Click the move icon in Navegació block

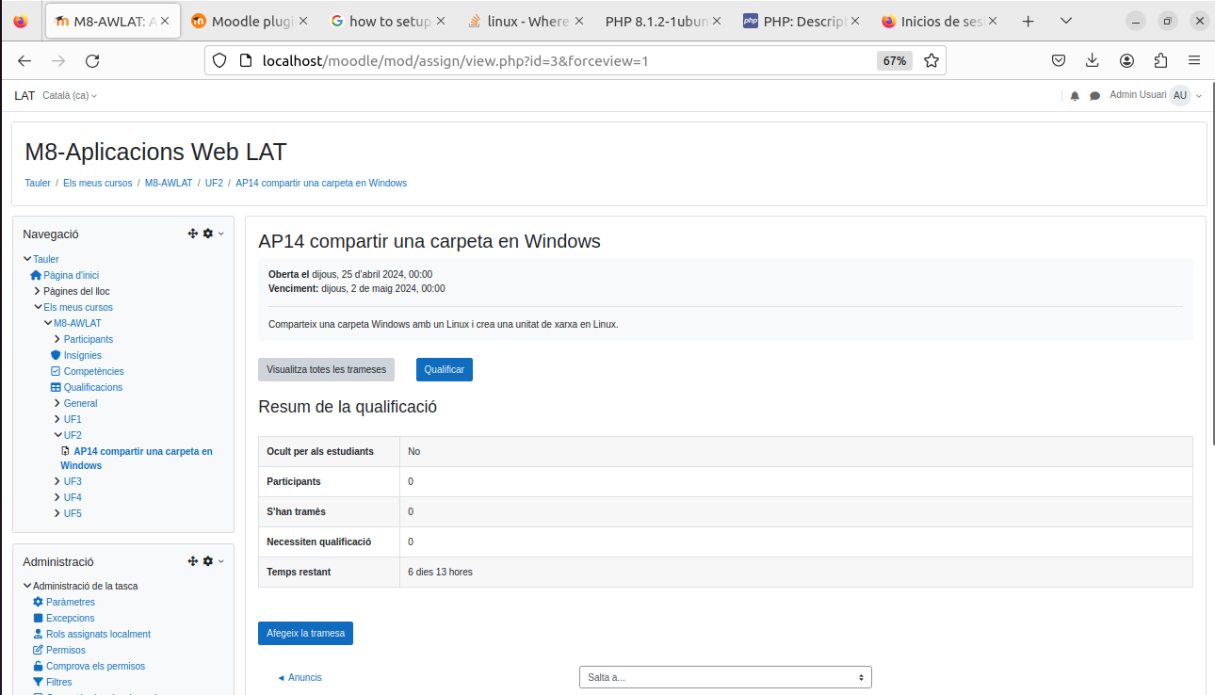click(x=193, y=234)
